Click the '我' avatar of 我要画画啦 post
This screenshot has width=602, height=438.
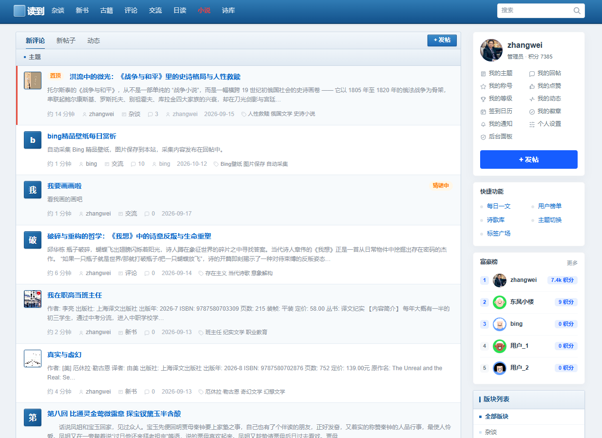point(33,190)
